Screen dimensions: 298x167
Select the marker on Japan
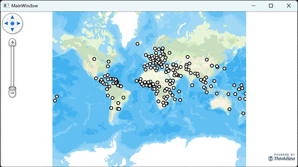[x=225, y=68]
